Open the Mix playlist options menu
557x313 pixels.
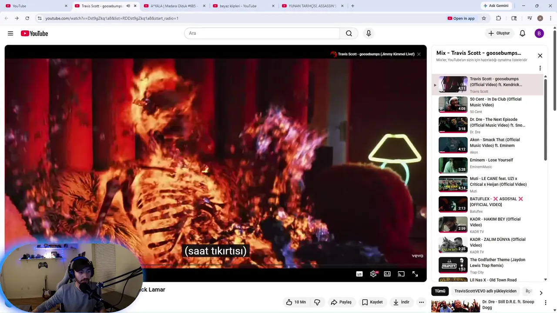[540, 68]
